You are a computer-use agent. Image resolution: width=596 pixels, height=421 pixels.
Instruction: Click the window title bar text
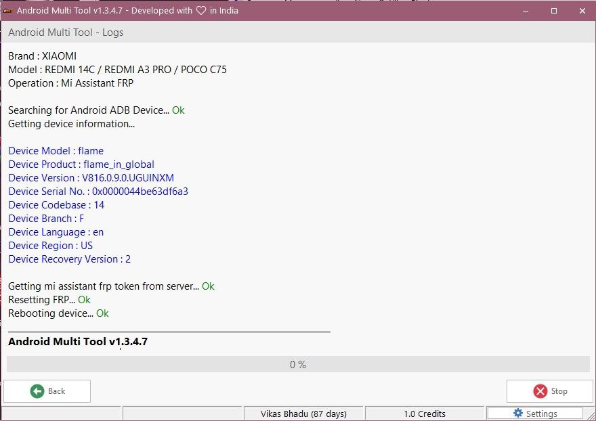(128, 11)
